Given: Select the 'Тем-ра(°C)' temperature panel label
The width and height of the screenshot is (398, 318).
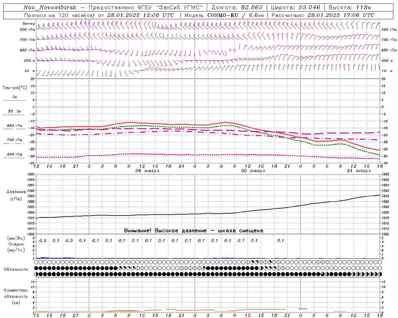Looking at the screenshot, I should click(x=15, y=88).
